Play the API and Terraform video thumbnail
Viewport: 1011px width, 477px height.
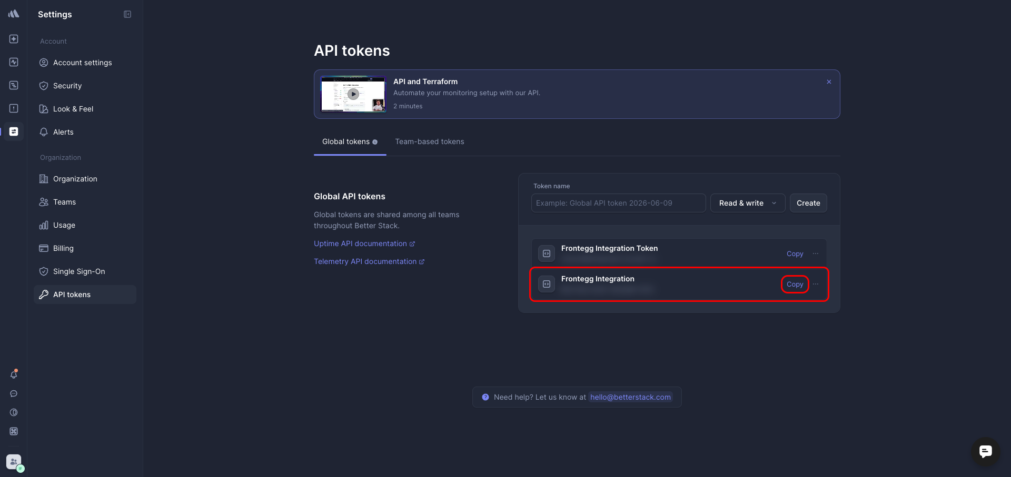(353, 94)
